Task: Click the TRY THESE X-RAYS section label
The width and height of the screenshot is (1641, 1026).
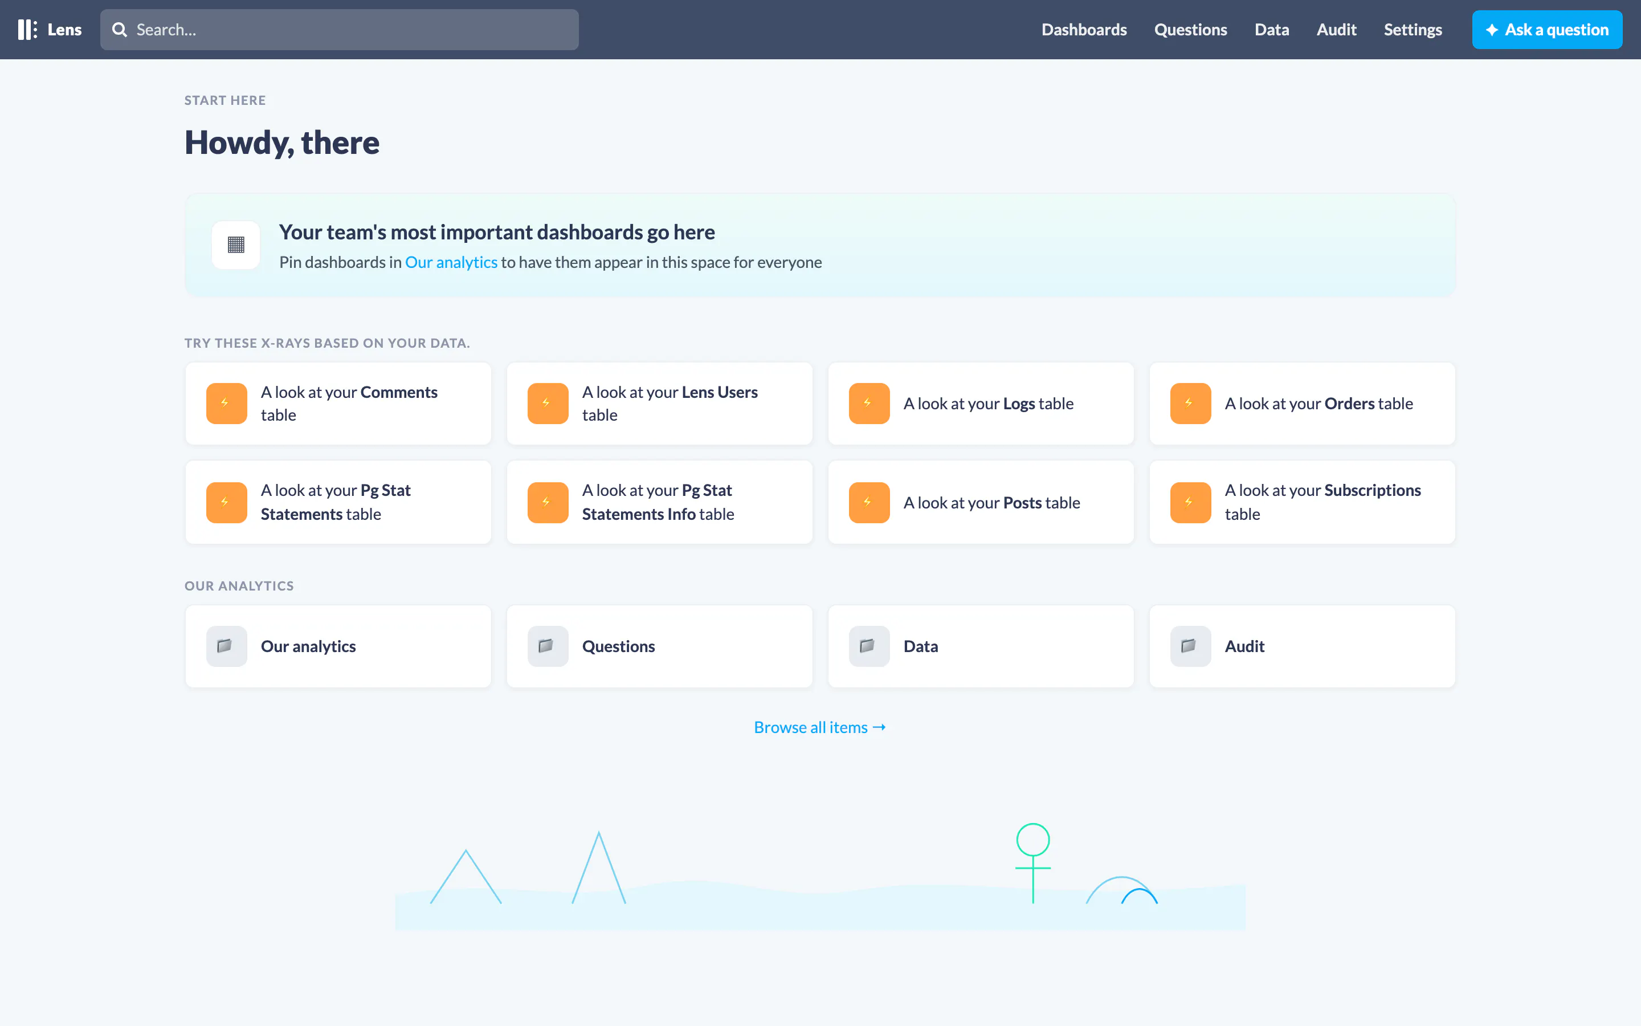Action: (x=327, y=343)
